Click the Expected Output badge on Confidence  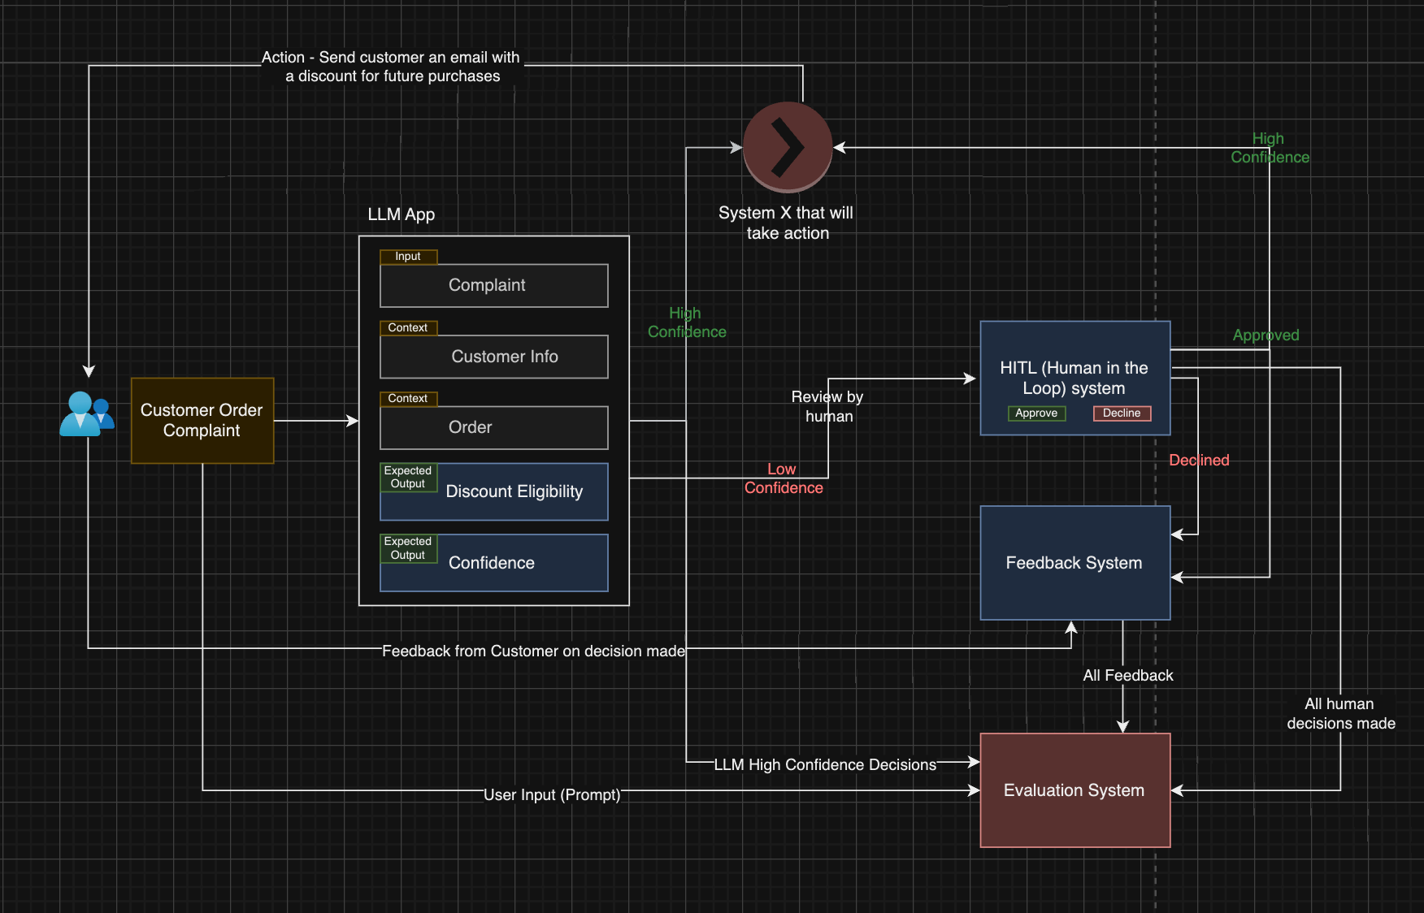(407, 547)
